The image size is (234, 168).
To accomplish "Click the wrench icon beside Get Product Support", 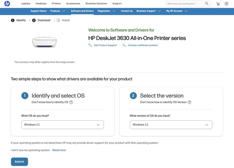I will (90, 45).
